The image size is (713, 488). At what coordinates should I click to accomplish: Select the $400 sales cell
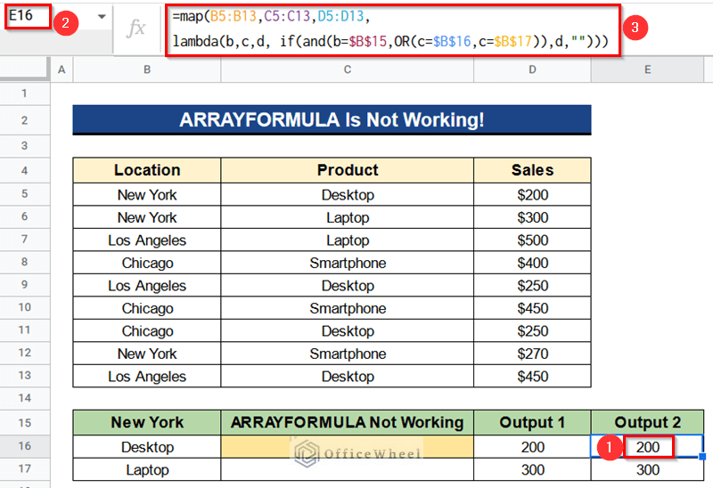(532, 263)
